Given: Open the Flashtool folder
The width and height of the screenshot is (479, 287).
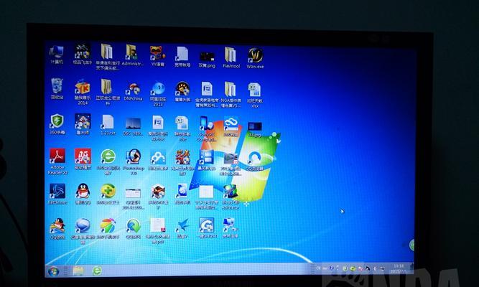Looking at the screenshot, I should click(231, 55).
